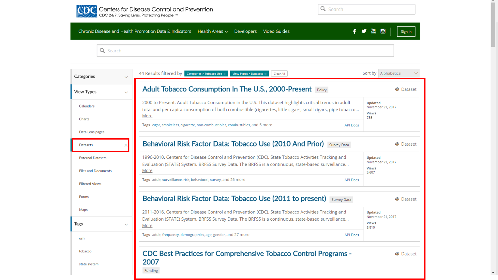Open API Docs for Tobacco Use (2011 to present)
This screenshot has height=280, width=498.
pos(352,235)
